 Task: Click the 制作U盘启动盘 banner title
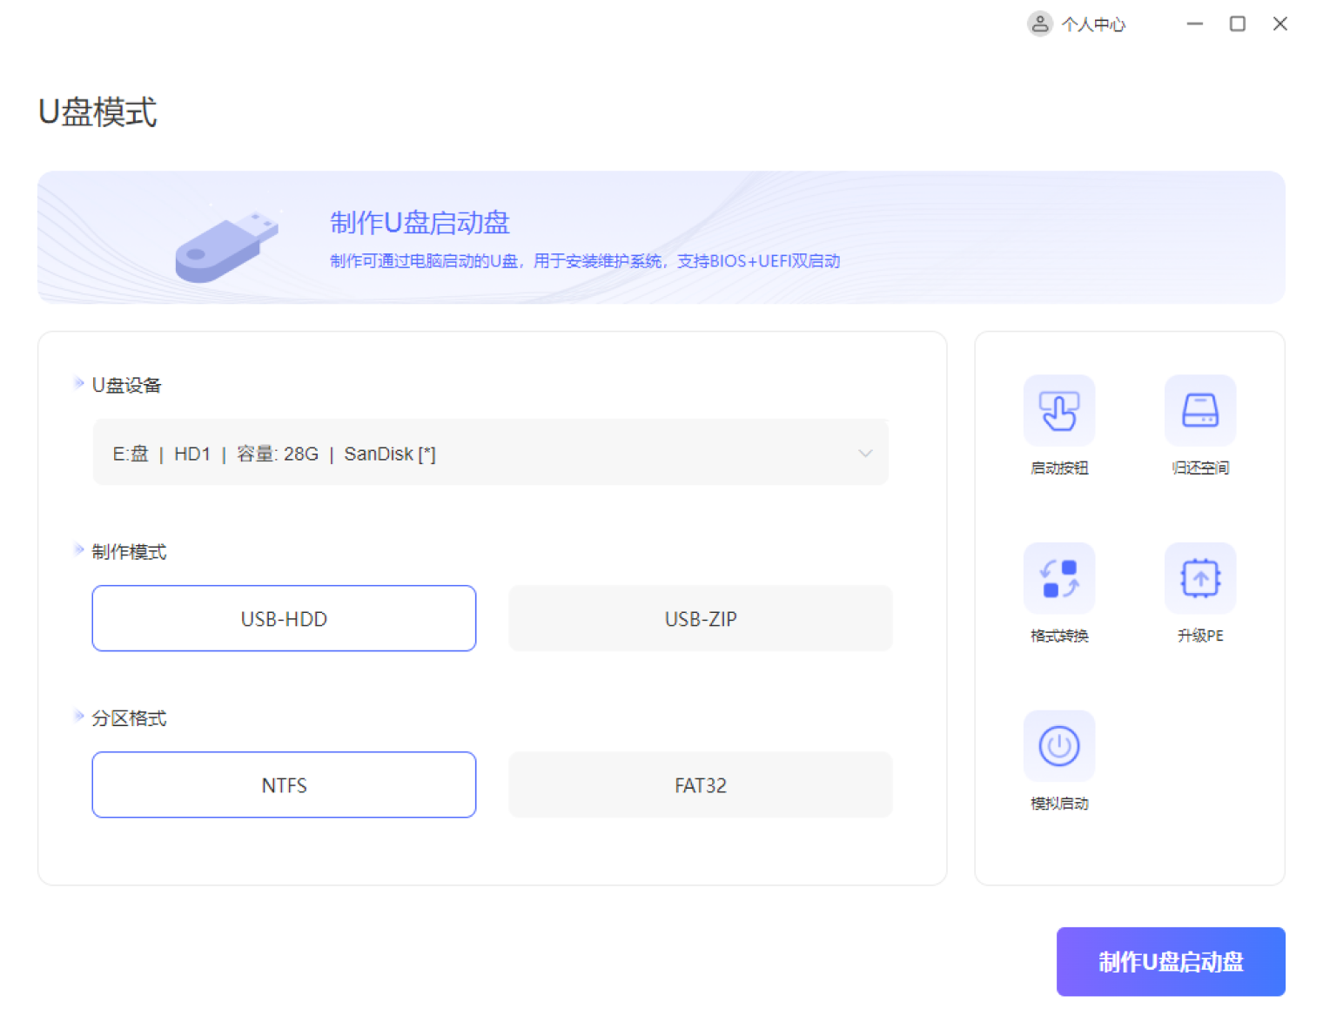[420, 223]
